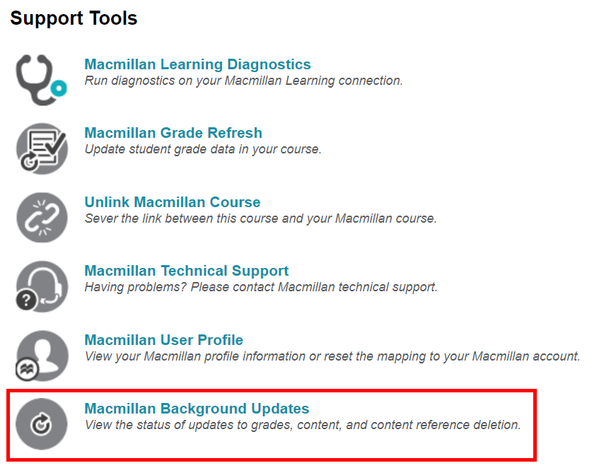
Task: Open Macmillan Learning Diagnostics
Action: pos(197,64)
